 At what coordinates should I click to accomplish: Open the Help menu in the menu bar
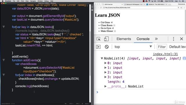tap(52, 1)
